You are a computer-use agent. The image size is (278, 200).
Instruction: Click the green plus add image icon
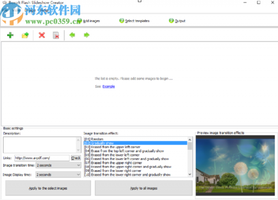coord(10,35)
